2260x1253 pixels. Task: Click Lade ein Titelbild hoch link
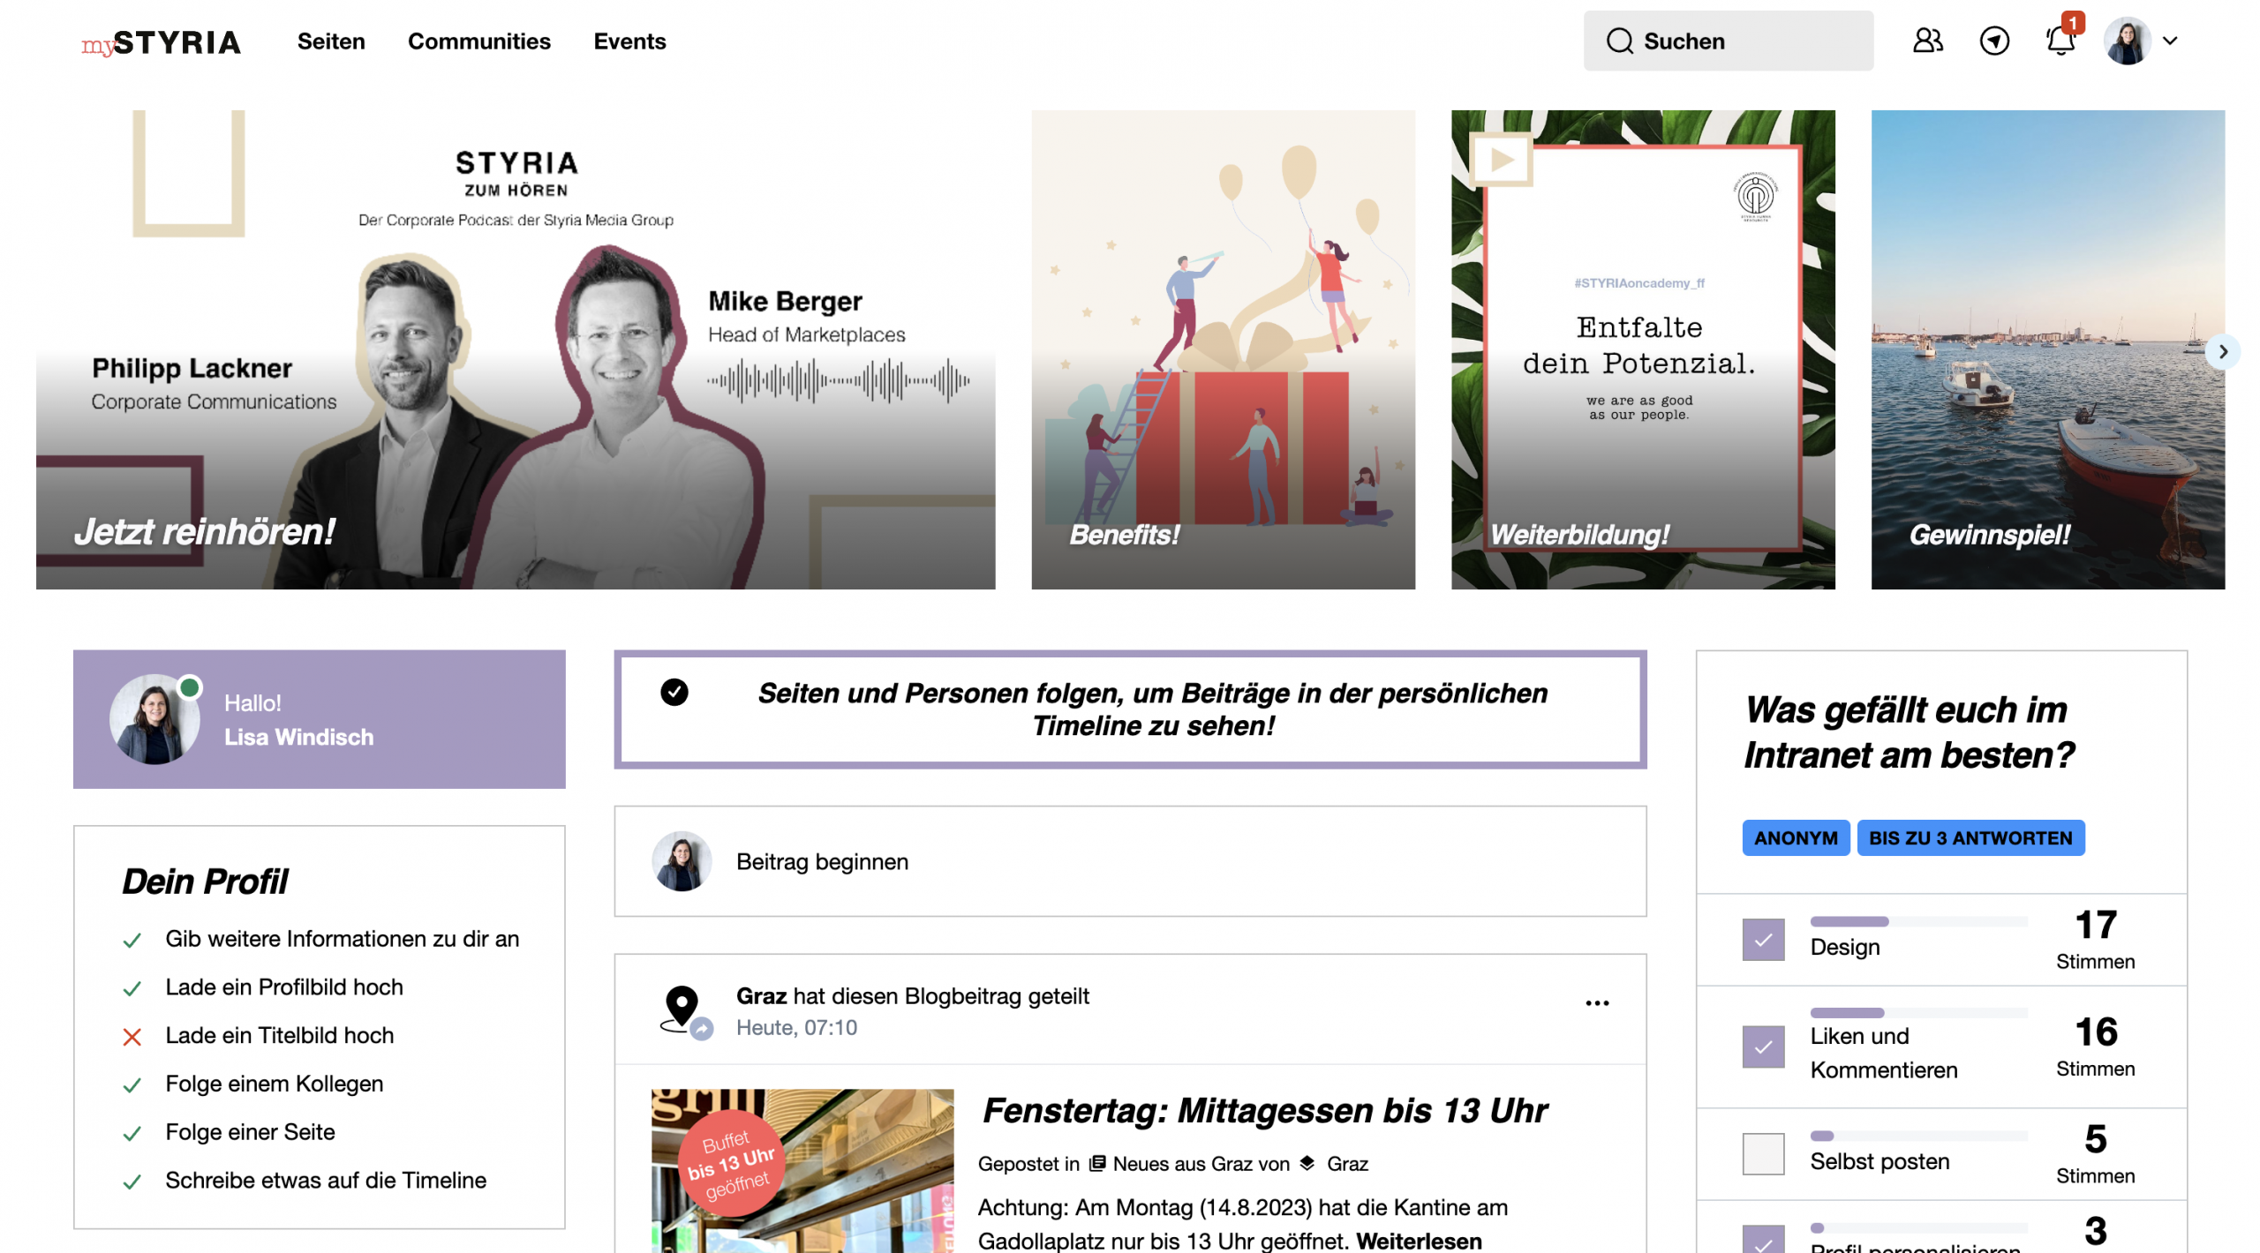point(279,1035)
